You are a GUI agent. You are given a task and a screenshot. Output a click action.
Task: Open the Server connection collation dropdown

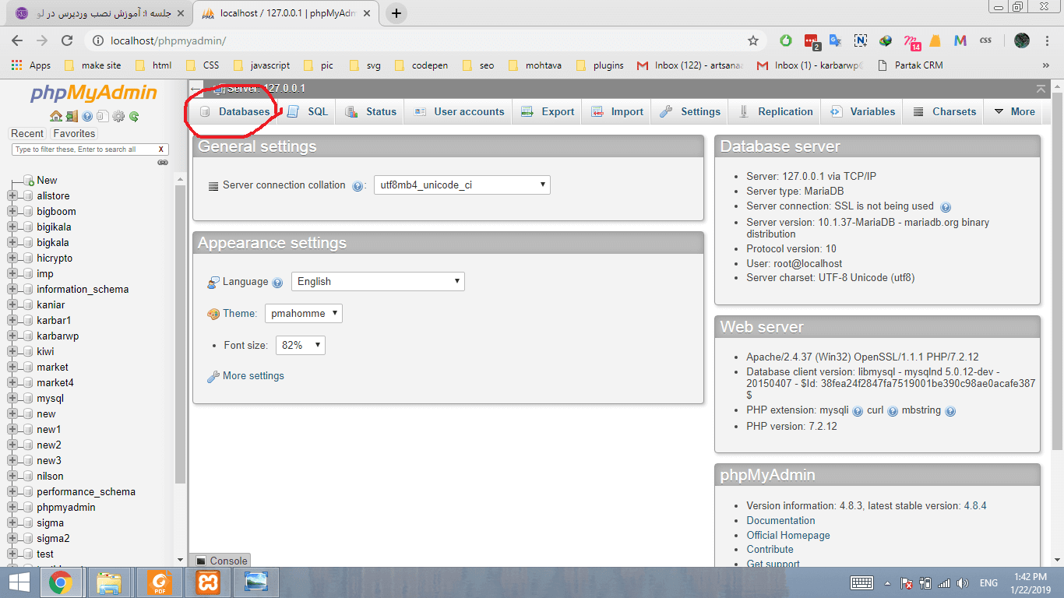tap(462, 185)
